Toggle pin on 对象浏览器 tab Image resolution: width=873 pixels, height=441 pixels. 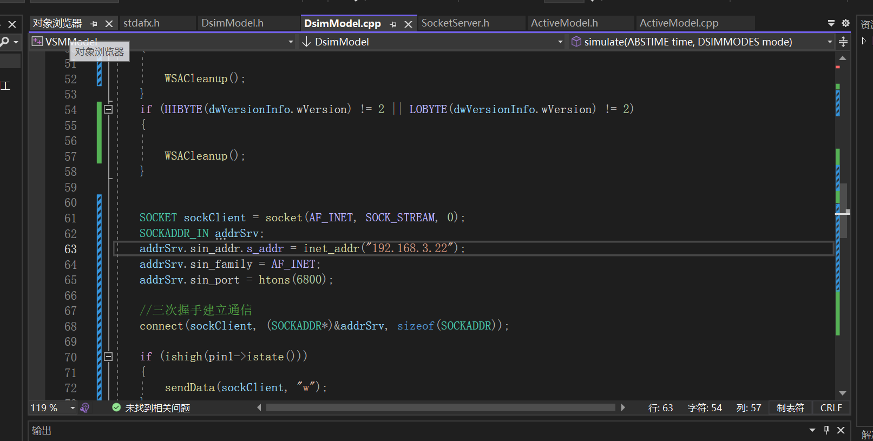(x=94, y=24)
